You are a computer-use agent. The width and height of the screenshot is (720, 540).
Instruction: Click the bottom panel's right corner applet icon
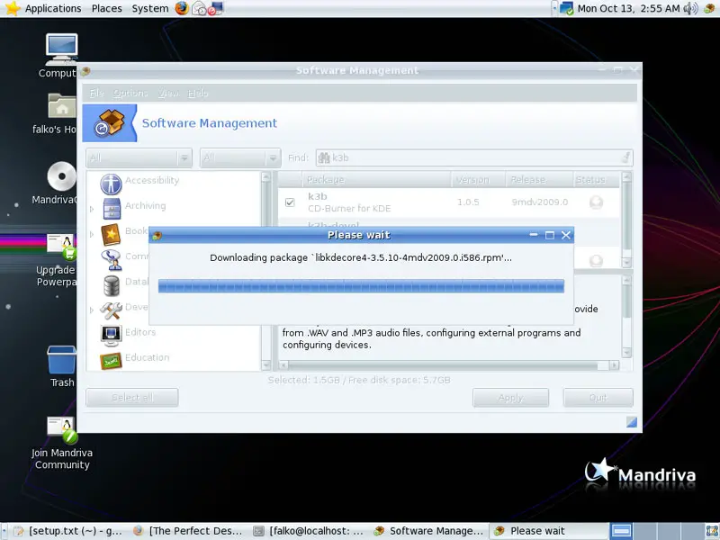pos(711,531)
